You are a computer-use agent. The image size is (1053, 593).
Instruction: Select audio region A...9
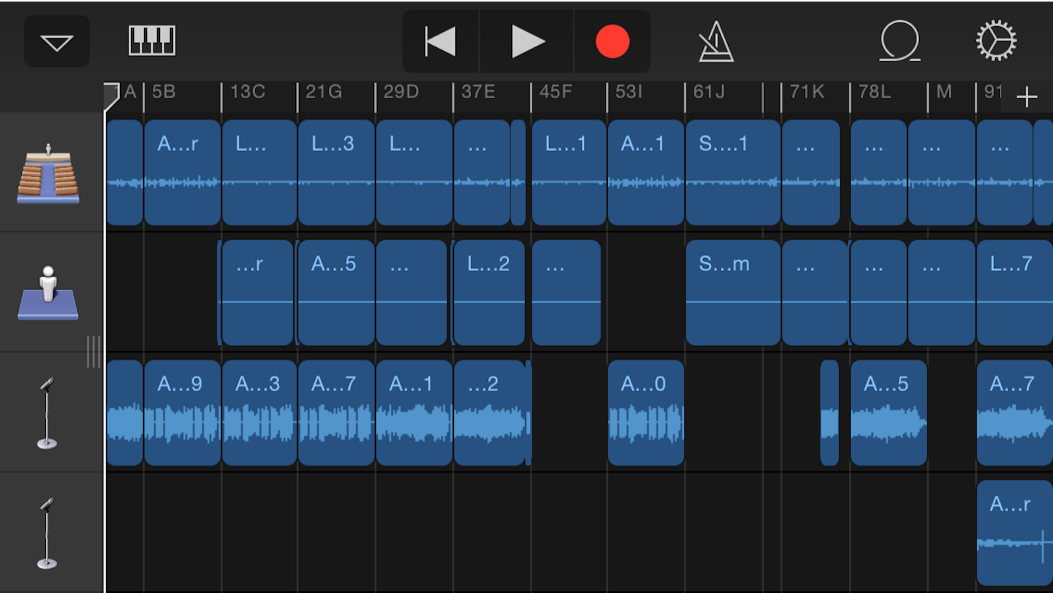[x=183, y=413]
